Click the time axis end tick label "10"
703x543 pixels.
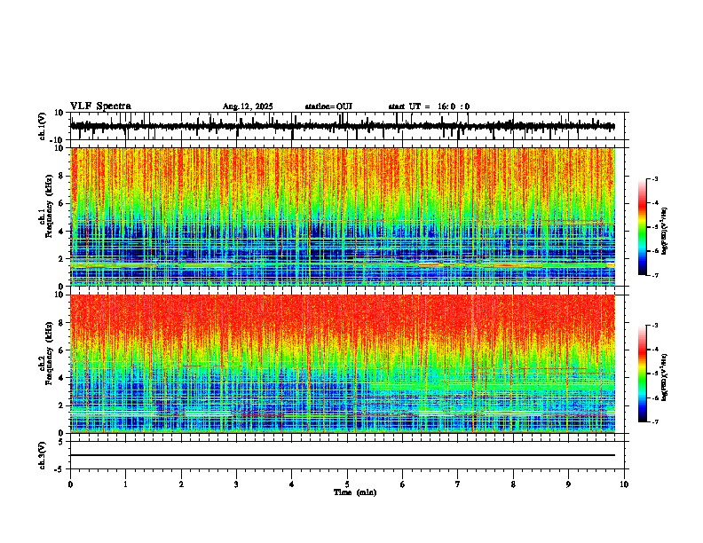[x=624, y=484]
